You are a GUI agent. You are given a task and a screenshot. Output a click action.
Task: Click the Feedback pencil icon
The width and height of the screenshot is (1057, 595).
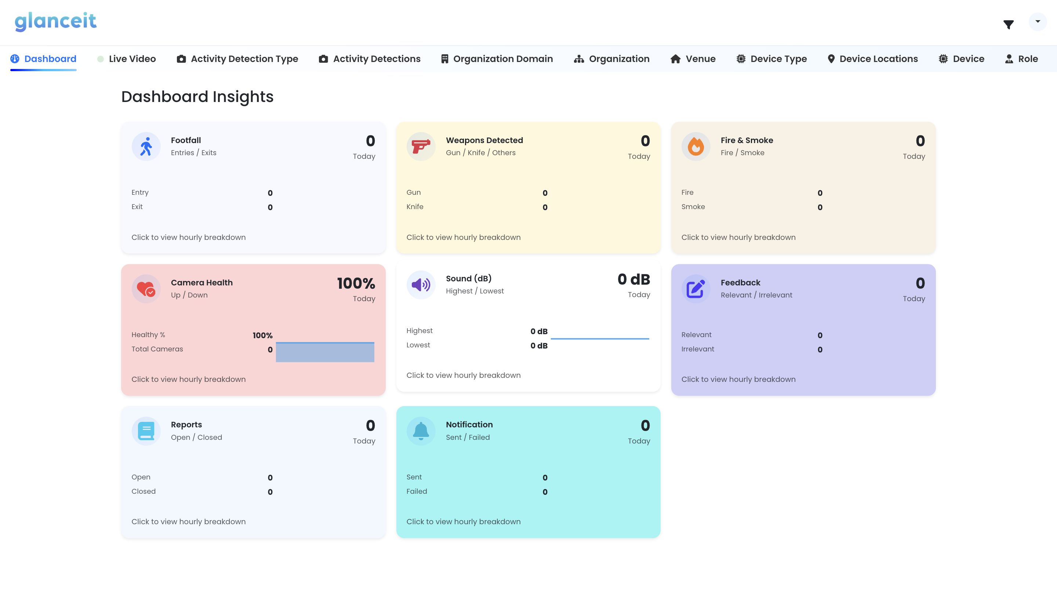click(695, 288)
